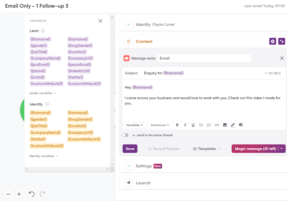Viewport: 287px width, 201px height.
Task: Redo the last action
Action: (x=42, y=194)
